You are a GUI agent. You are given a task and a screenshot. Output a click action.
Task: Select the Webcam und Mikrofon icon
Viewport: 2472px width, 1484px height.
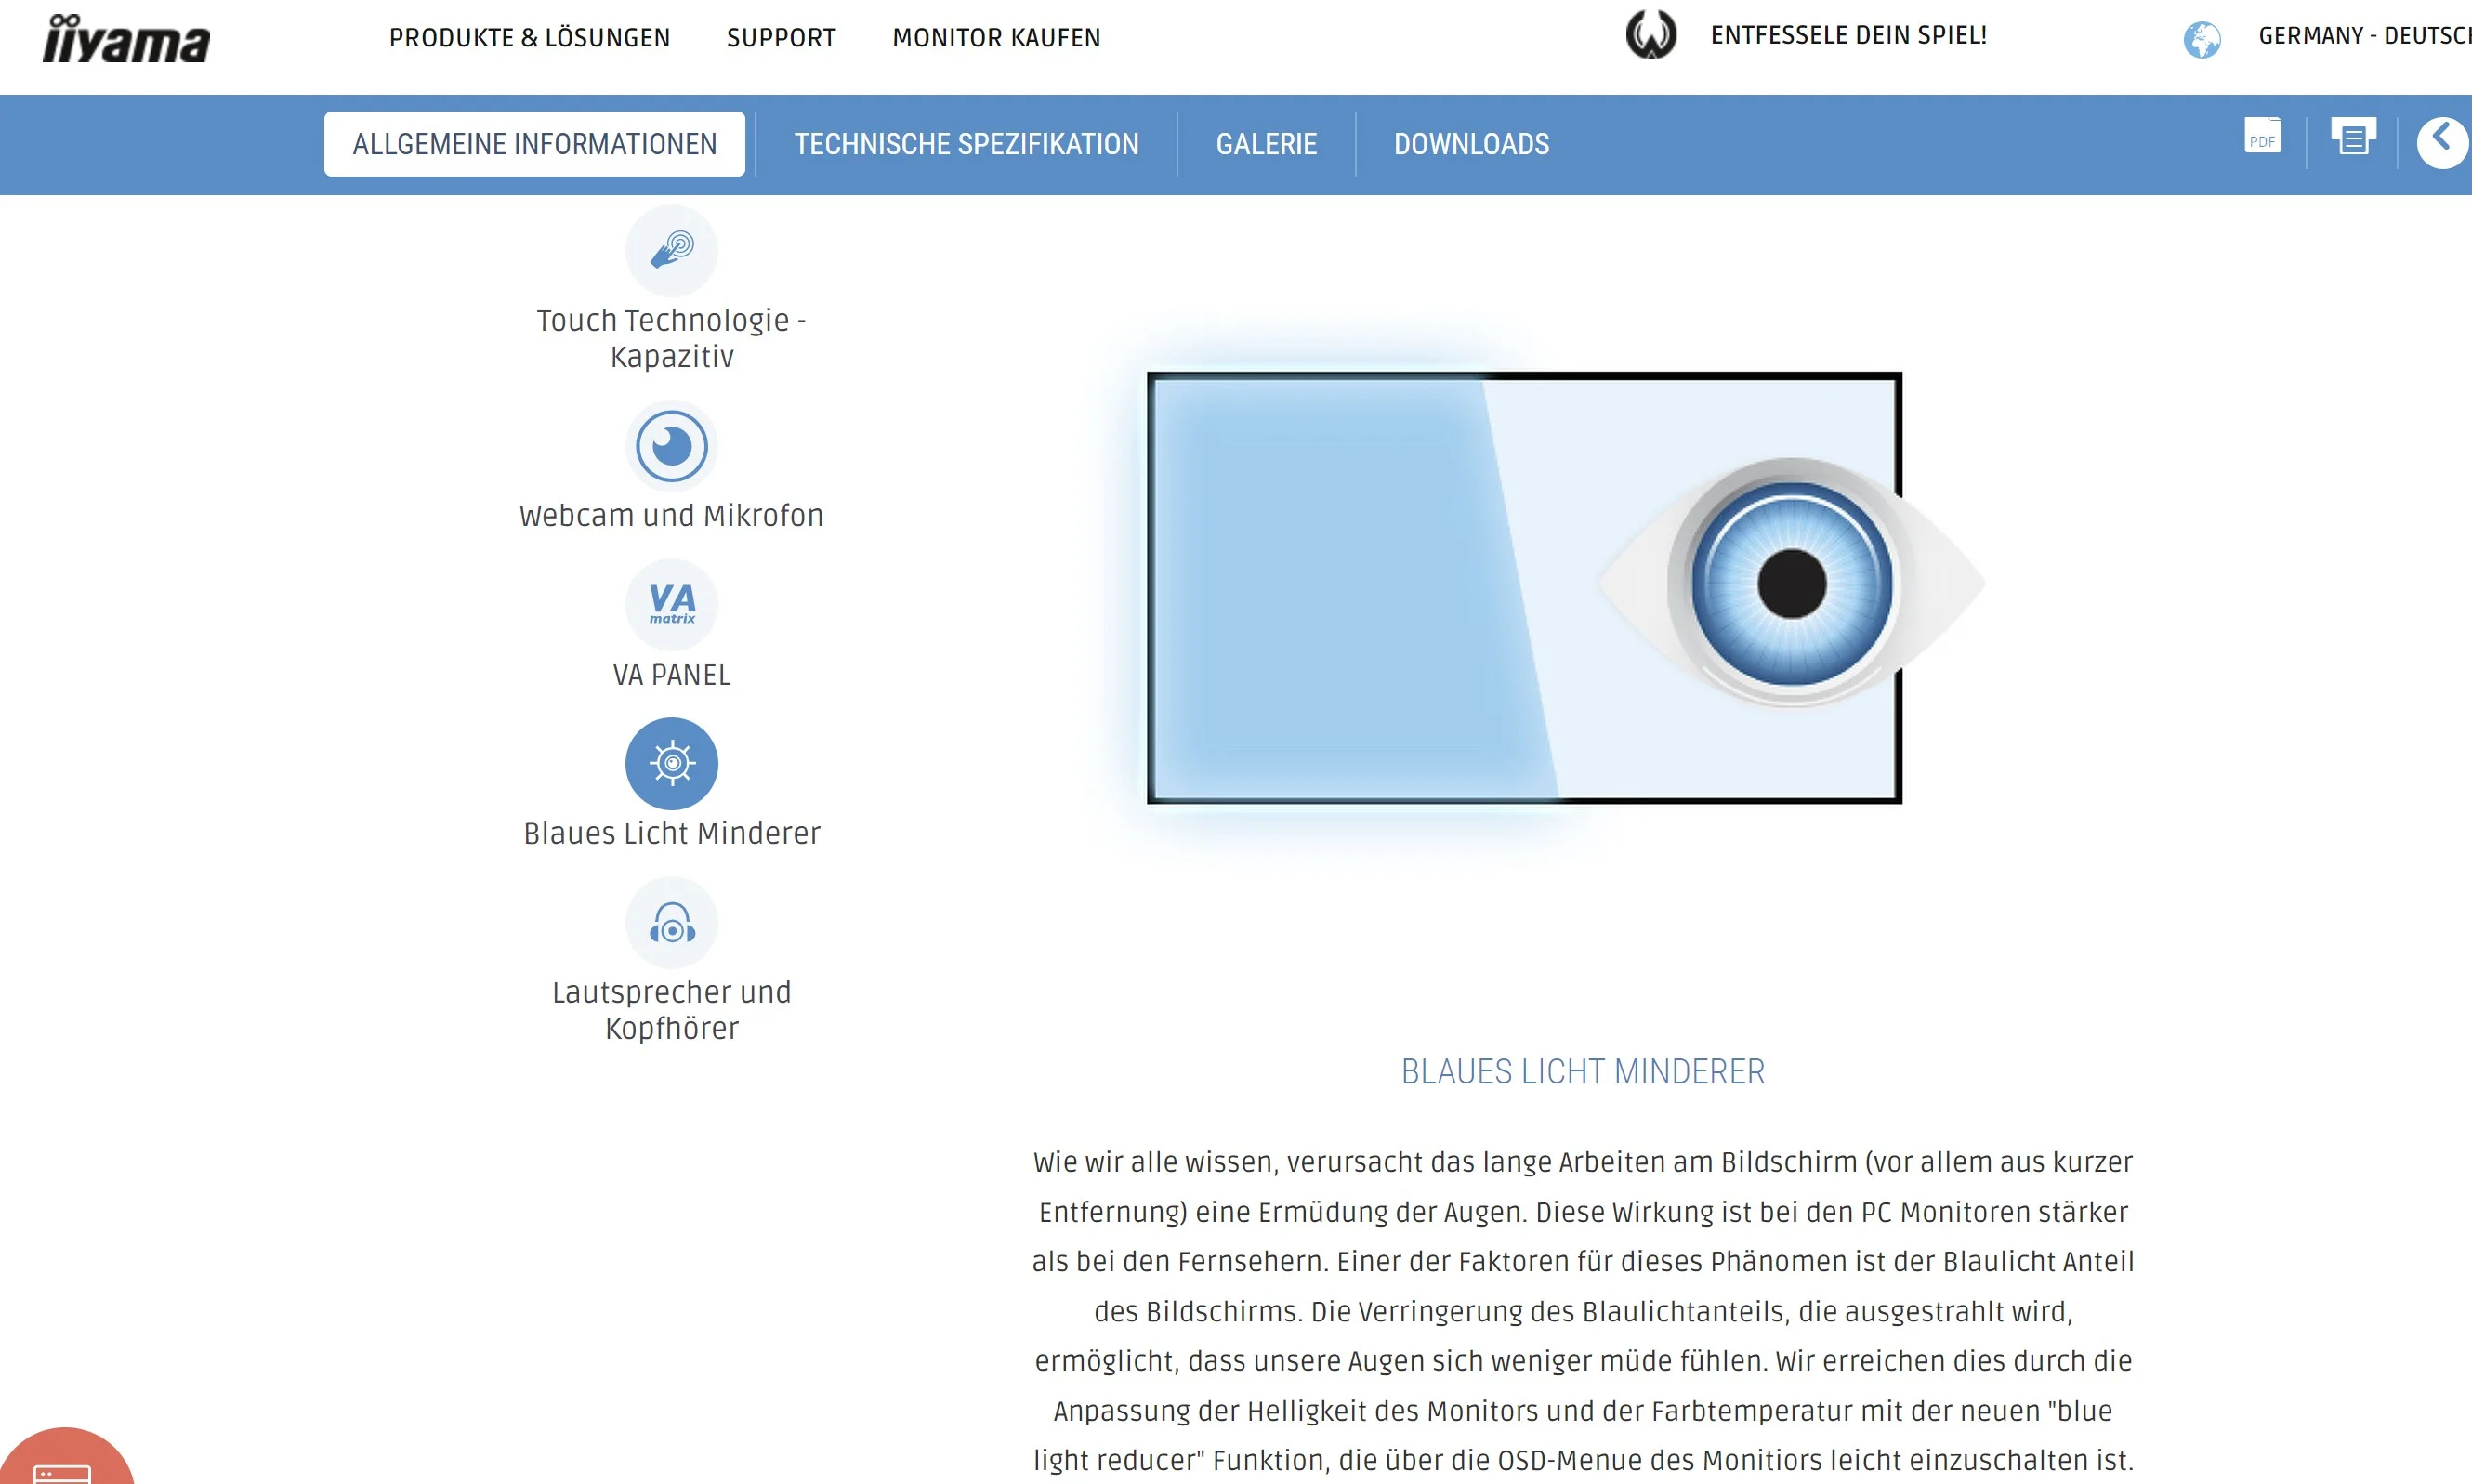point(672,446)
